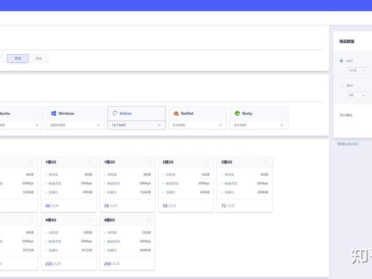
Task: Click the 72 元/月 price
Action: 228,206
